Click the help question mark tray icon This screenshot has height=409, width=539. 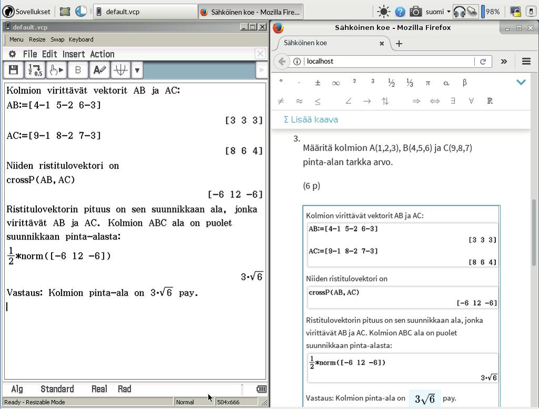pos(400,12)
